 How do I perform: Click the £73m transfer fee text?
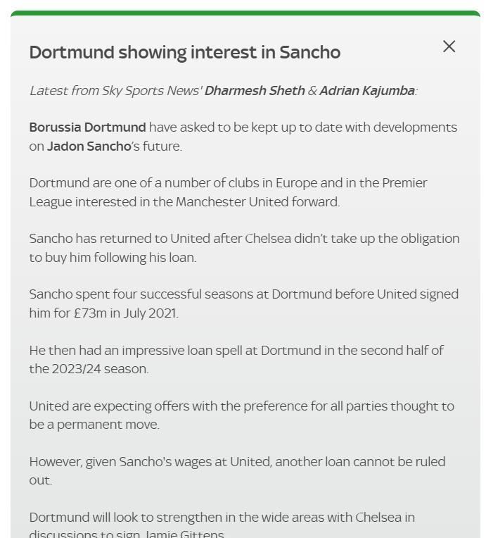coord(90,313)
